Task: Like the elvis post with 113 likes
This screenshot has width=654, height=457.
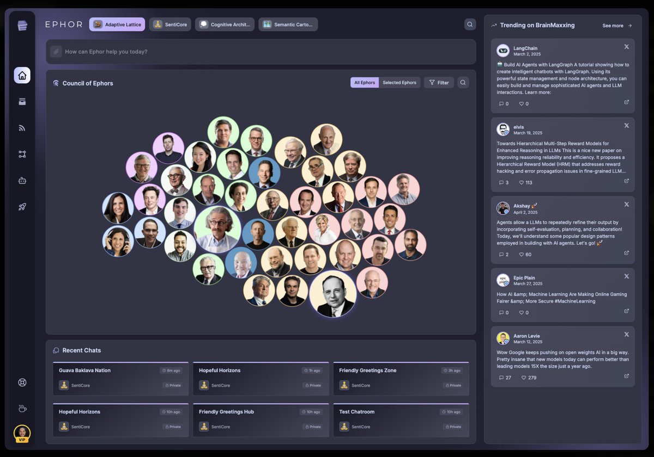Action: click(525, 183)
